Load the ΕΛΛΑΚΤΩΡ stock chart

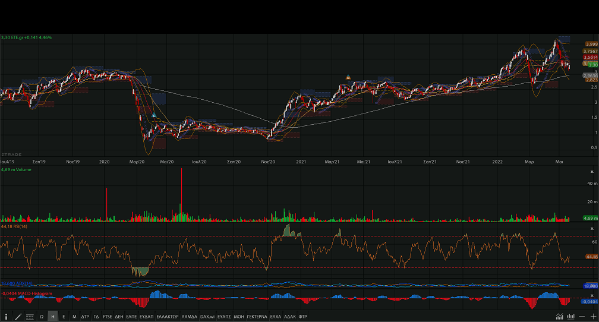(167, 317)
